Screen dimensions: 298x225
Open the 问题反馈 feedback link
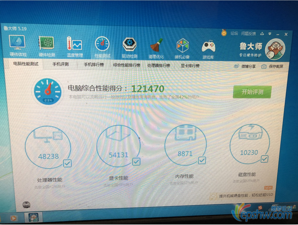pos(249,34)
